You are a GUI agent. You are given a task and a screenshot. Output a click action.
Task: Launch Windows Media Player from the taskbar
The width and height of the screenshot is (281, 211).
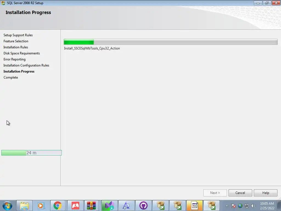pos(41,206)
